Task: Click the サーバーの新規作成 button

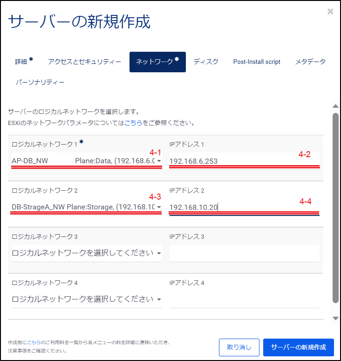Action: 298,347
